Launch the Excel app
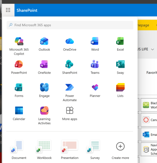The image size is (157, 163). click(120, 44)
